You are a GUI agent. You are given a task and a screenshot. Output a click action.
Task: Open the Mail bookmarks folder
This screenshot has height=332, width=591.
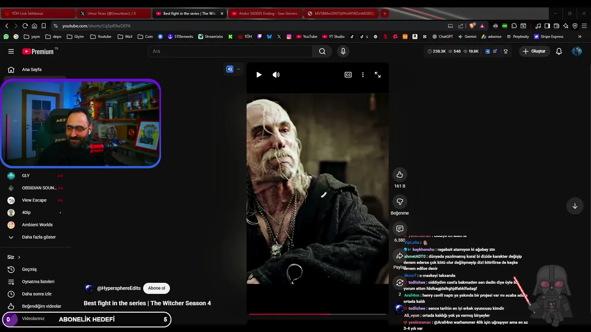(125, 36)
